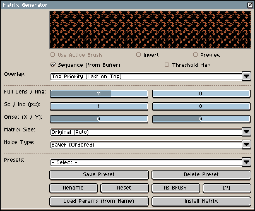
Task: Click the Offset Y slider
Action: click(x=201, y=119)
